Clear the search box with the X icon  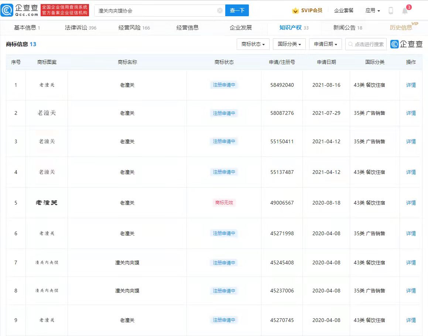(220, 11)
